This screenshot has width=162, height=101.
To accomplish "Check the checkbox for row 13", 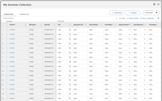I will 7,85.
